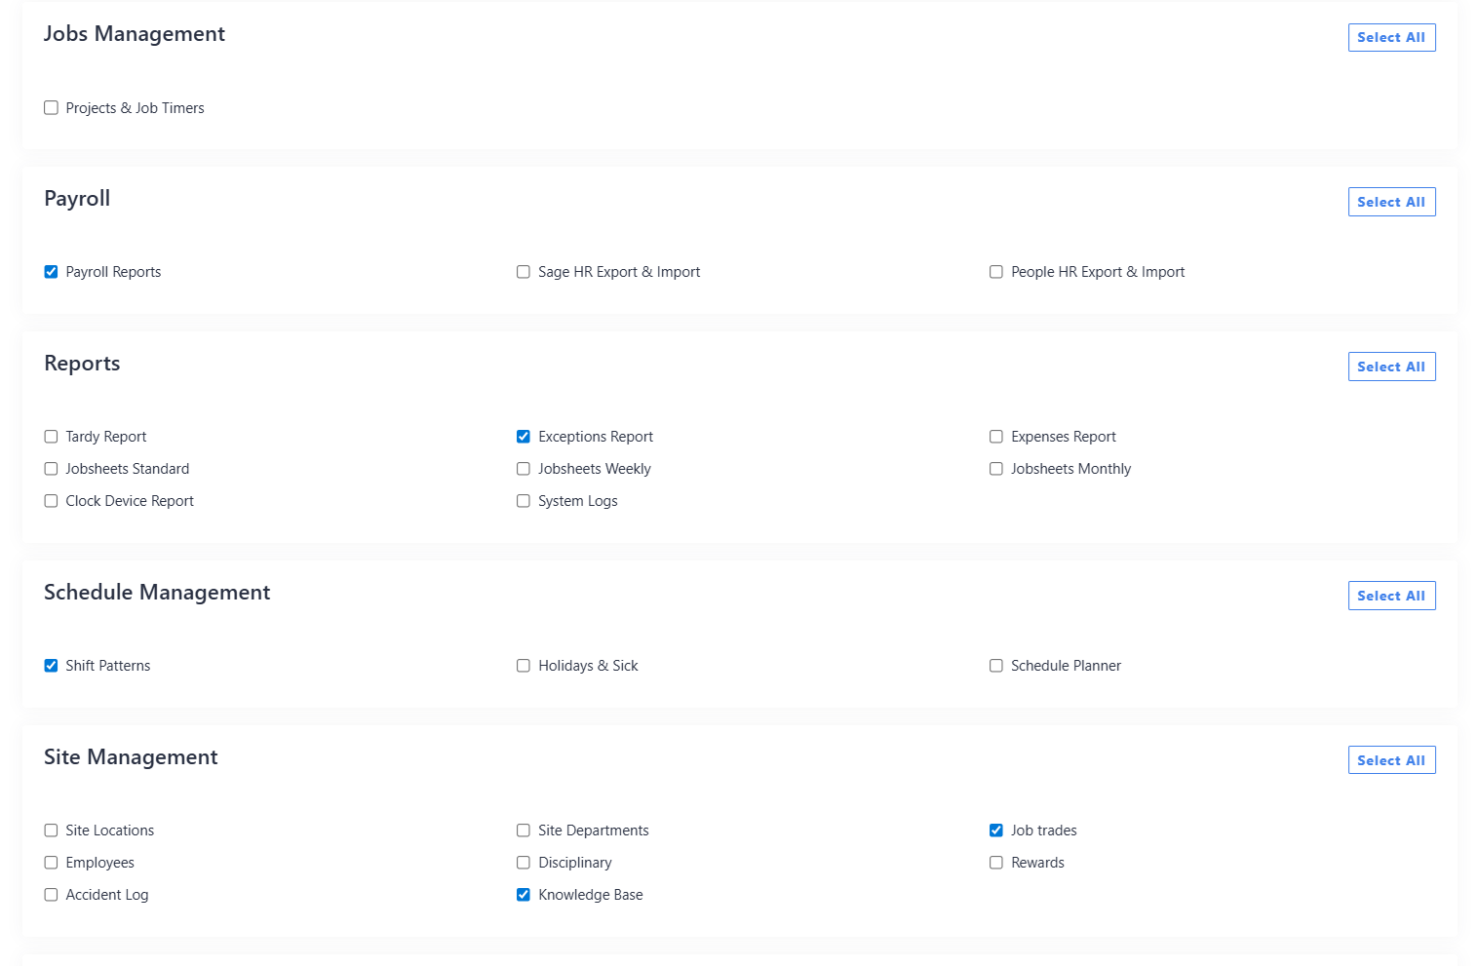Image resolution: width=1478 pixels, height=966 pixels.
Task: Disable the Exceptions Report checkbox
Action: 524,437
